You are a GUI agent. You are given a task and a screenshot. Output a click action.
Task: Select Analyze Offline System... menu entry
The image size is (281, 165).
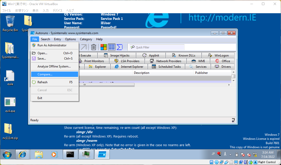(x=55, y=66)
